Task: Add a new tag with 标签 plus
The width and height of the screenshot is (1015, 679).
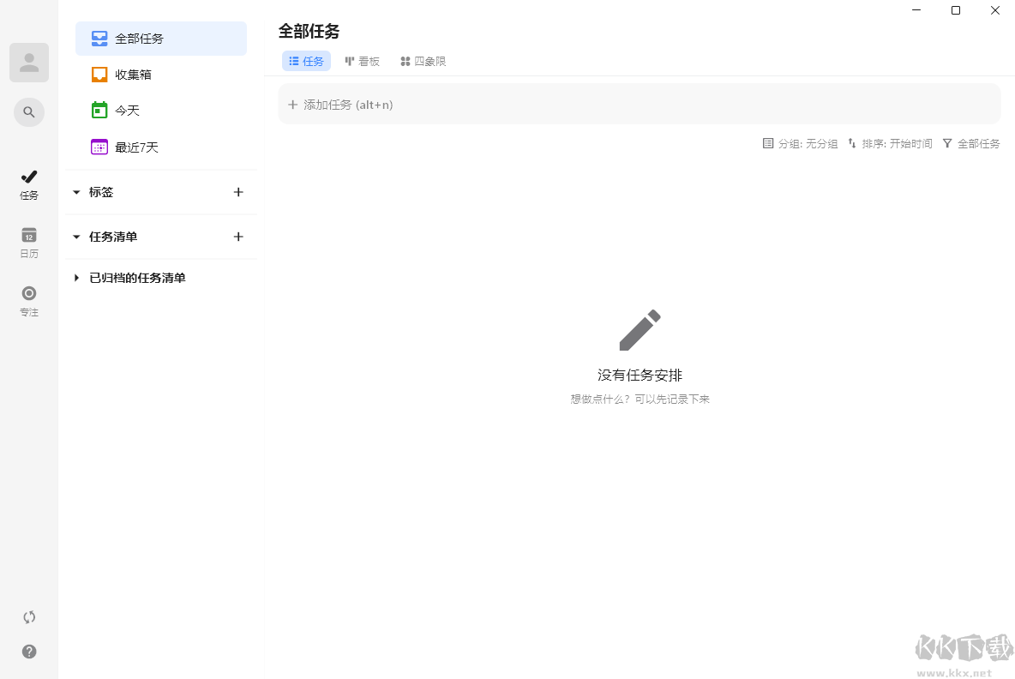Action: 238,192
